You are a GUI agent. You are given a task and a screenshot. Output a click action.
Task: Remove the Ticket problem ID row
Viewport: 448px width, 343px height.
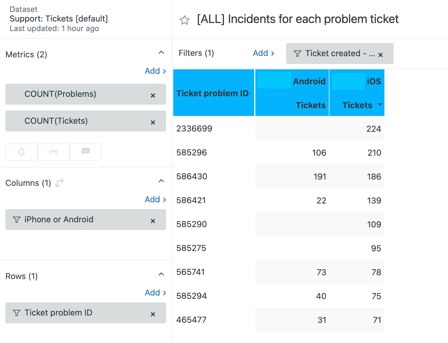click(153, 314)
